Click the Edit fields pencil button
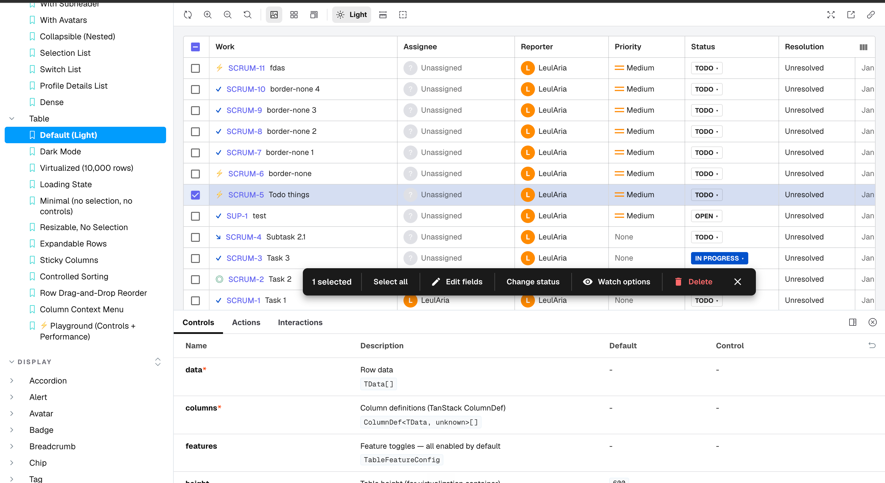885x483 pixels. click(457, 282)
